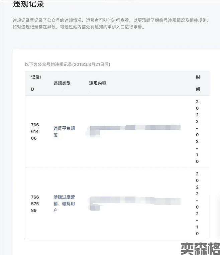Click the 奕森格 watermark logo
Screen dimensions: 220x255
click(200, 248)
